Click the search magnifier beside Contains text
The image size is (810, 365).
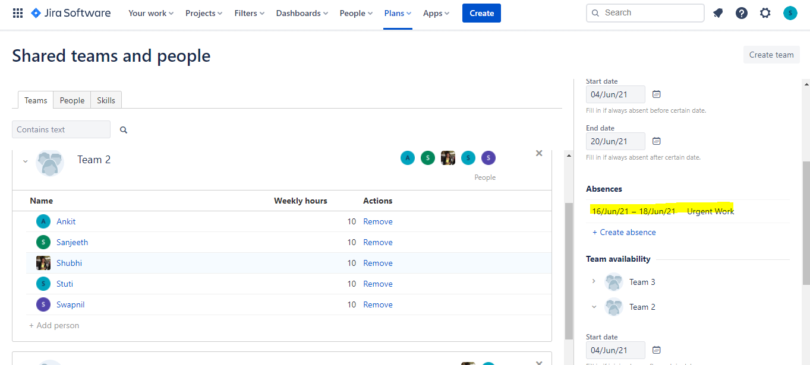(x=124, y=130)
